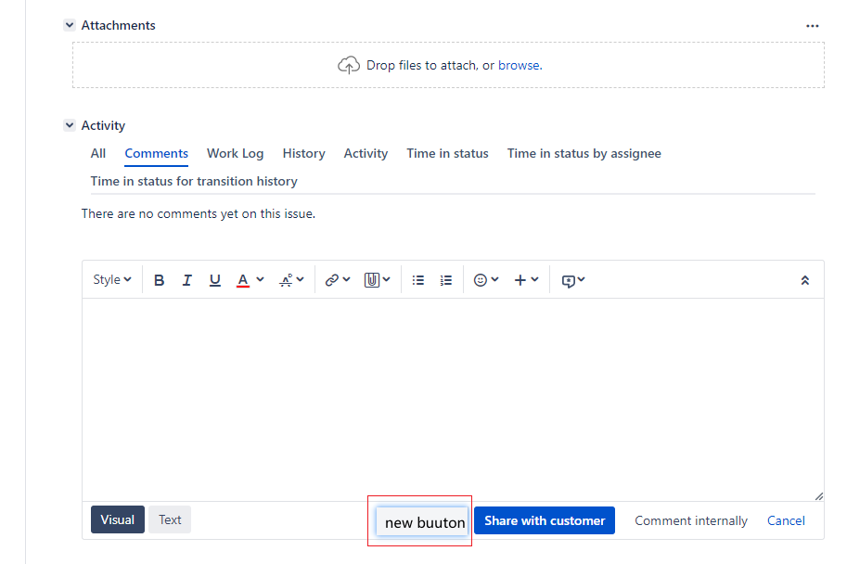Open the History tab
This screenshot has width=847, height=564.
coord(303,153)
